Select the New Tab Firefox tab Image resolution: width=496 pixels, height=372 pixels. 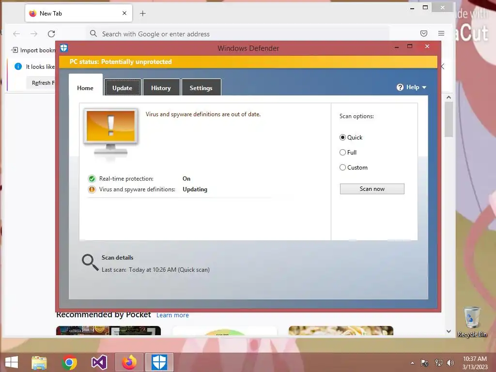point(78,13)
